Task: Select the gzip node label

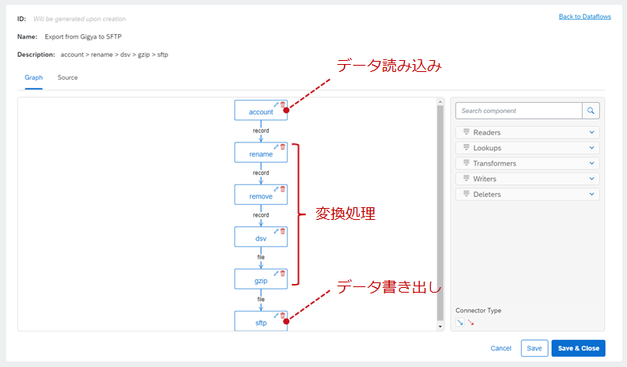Action: (261, 281)
